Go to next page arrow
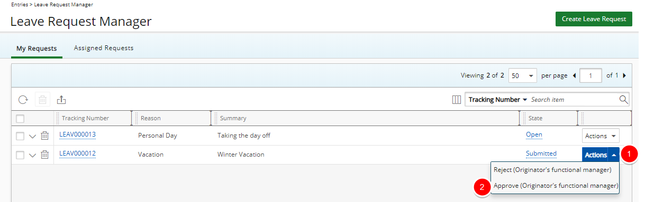The width and height of the screenshot is (645, 202). pos(624,75)
